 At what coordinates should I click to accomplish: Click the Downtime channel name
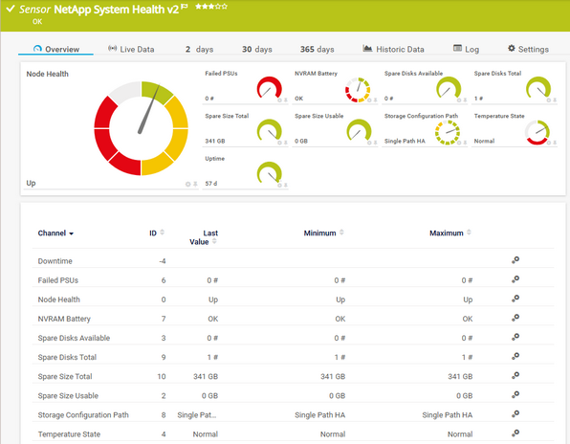(x=55, y=261)
